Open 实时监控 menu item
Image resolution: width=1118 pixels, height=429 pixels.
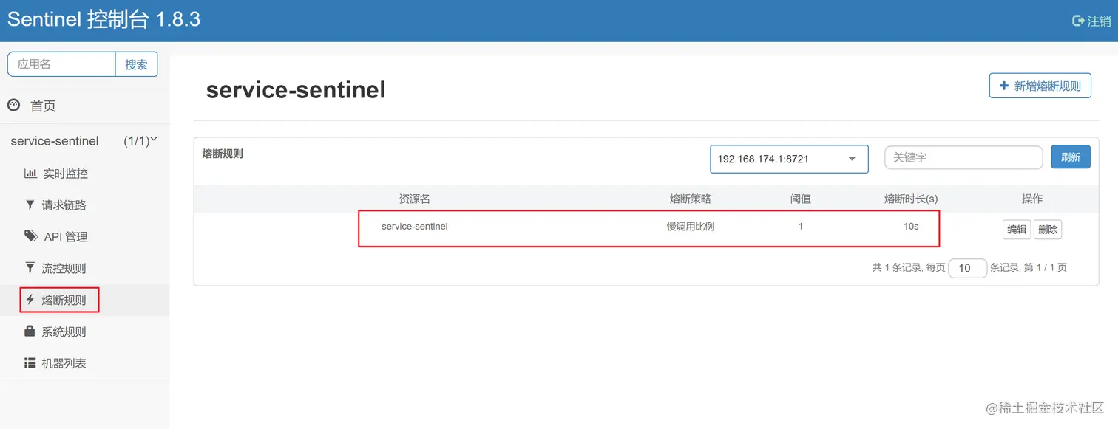click(65, 174)
